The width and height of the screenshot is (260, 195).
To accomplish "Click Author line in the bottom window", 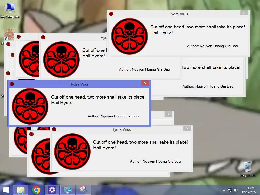I will point(155,161).
